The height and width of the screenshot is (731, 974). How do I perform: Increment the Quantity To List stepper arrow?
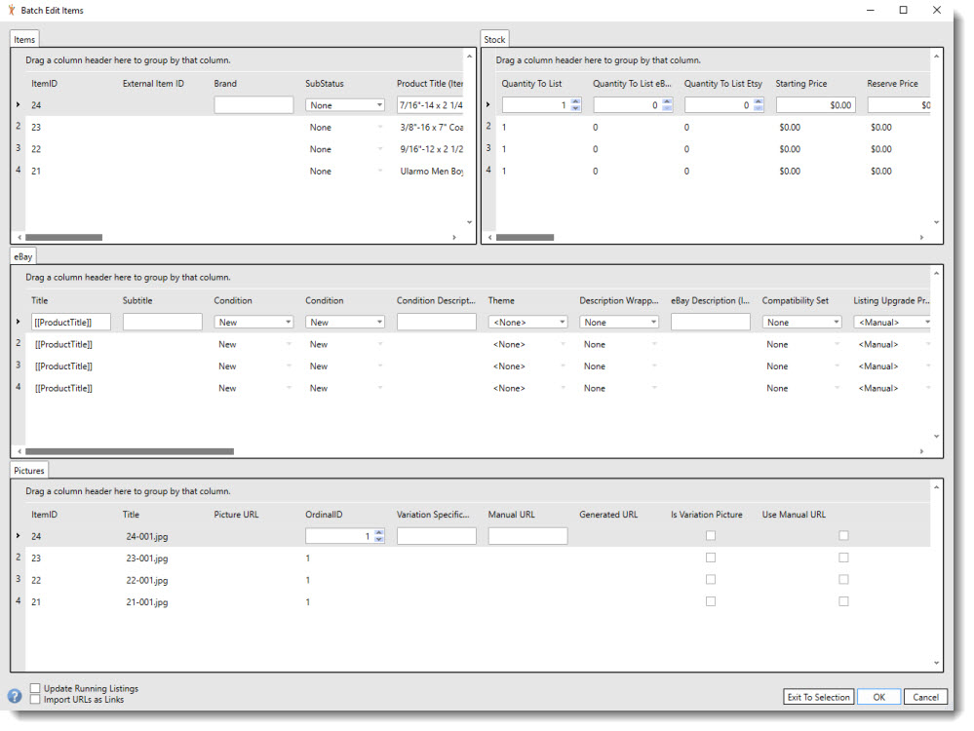(575, 99)
